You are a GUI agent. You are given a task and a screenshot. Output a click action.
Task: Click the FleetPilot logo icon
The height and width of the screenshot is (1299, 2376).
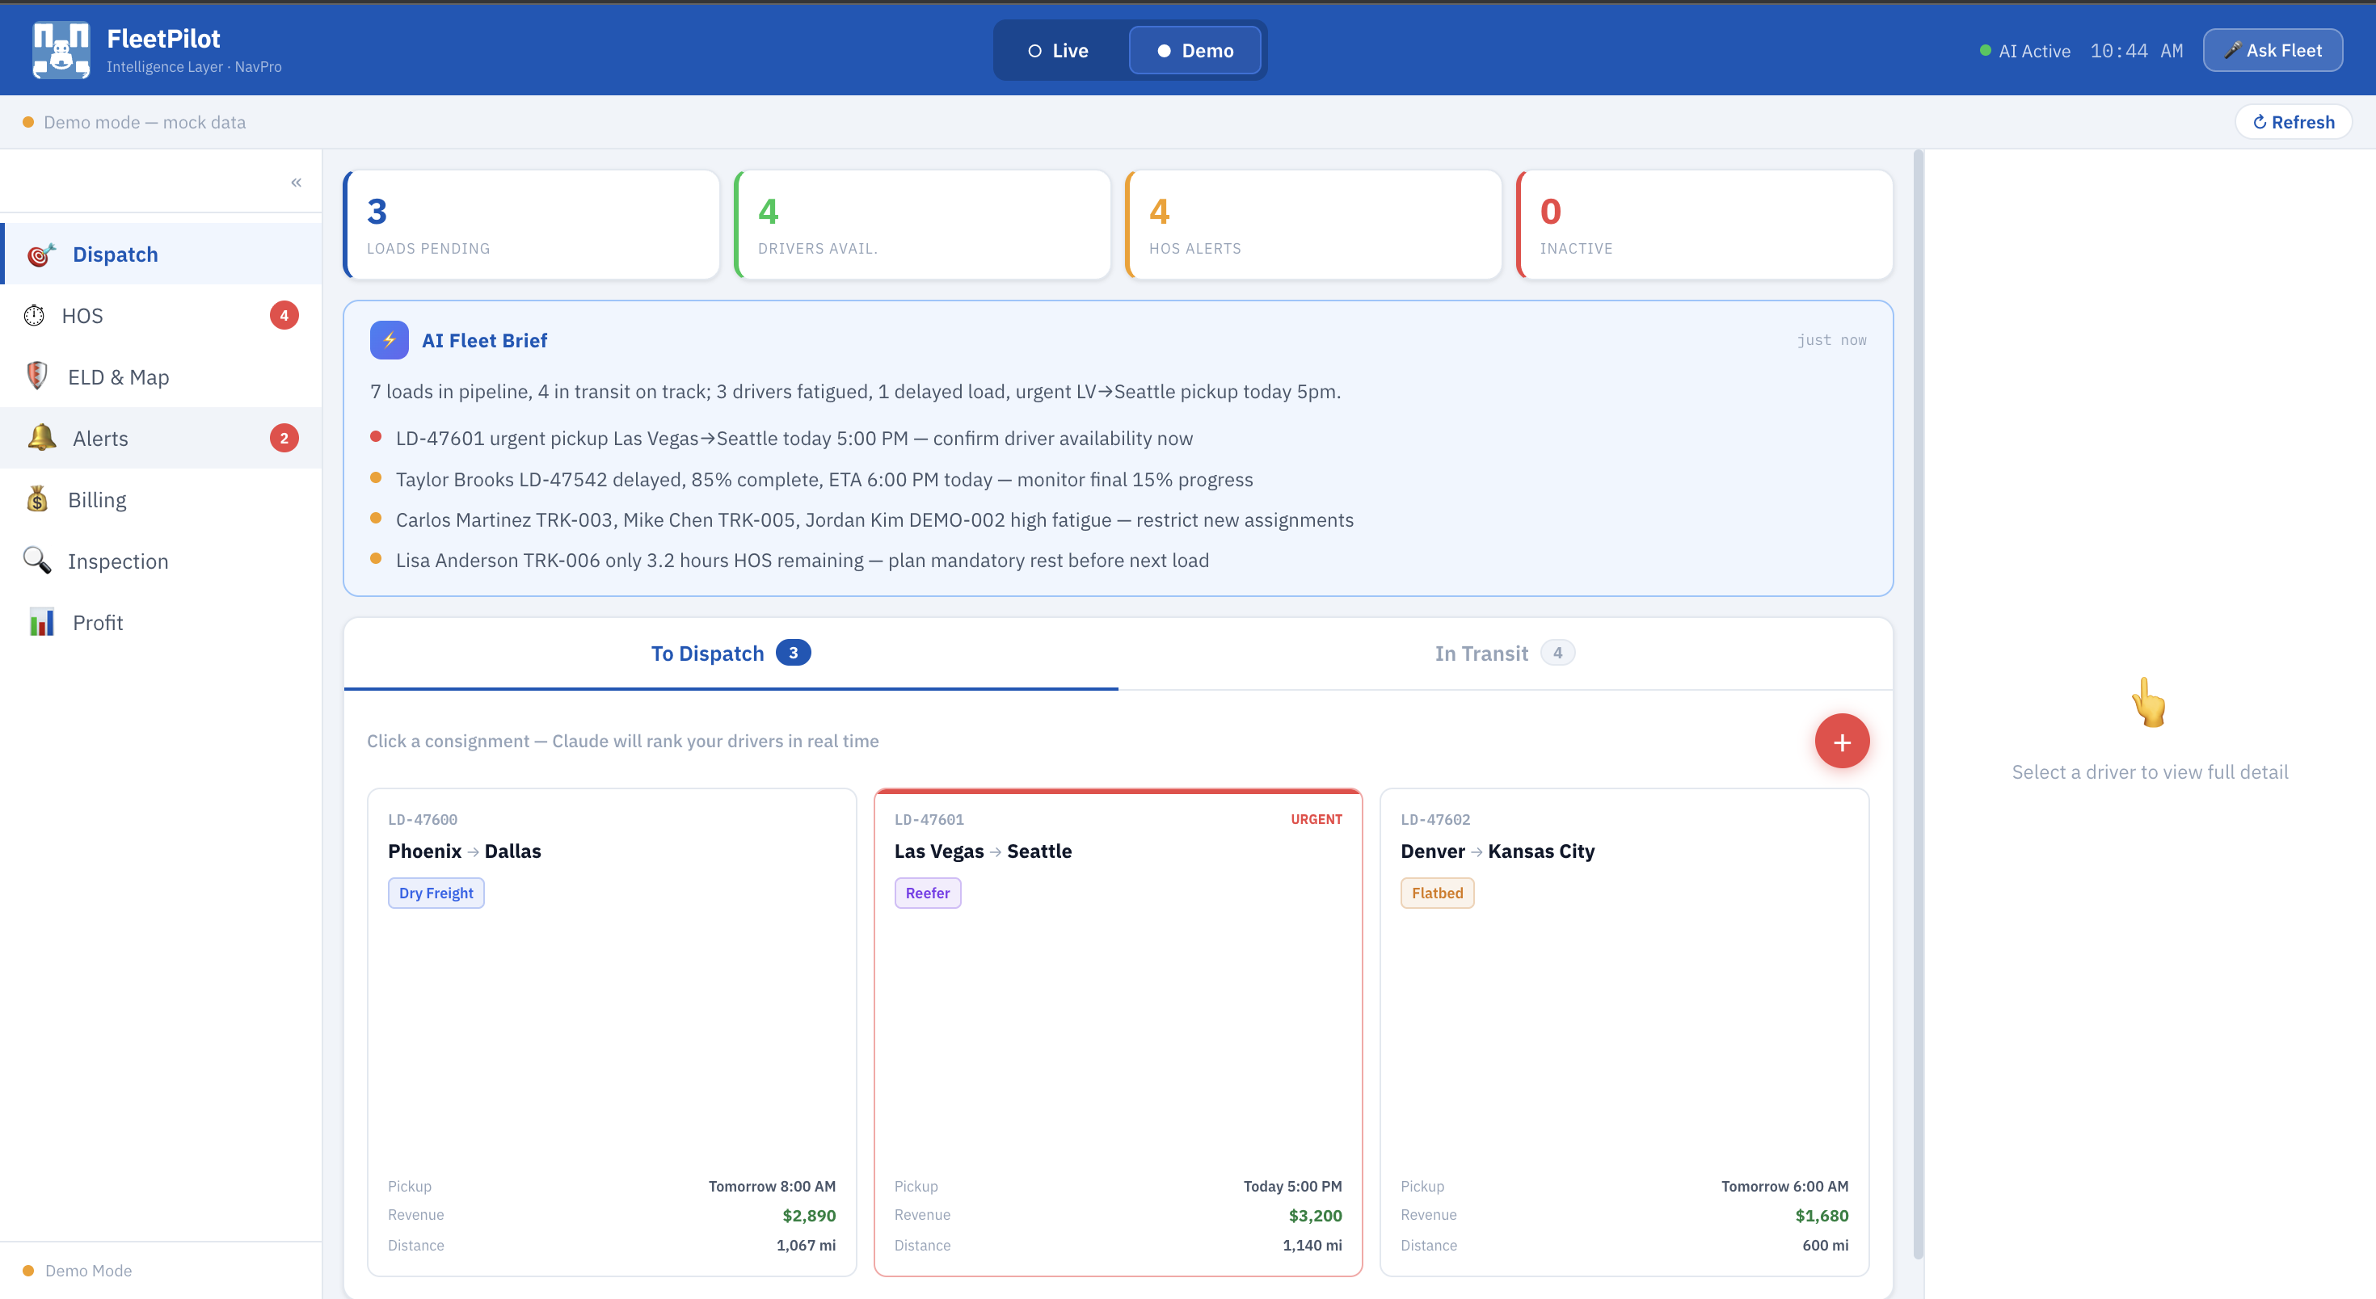(x=61, y=50)
